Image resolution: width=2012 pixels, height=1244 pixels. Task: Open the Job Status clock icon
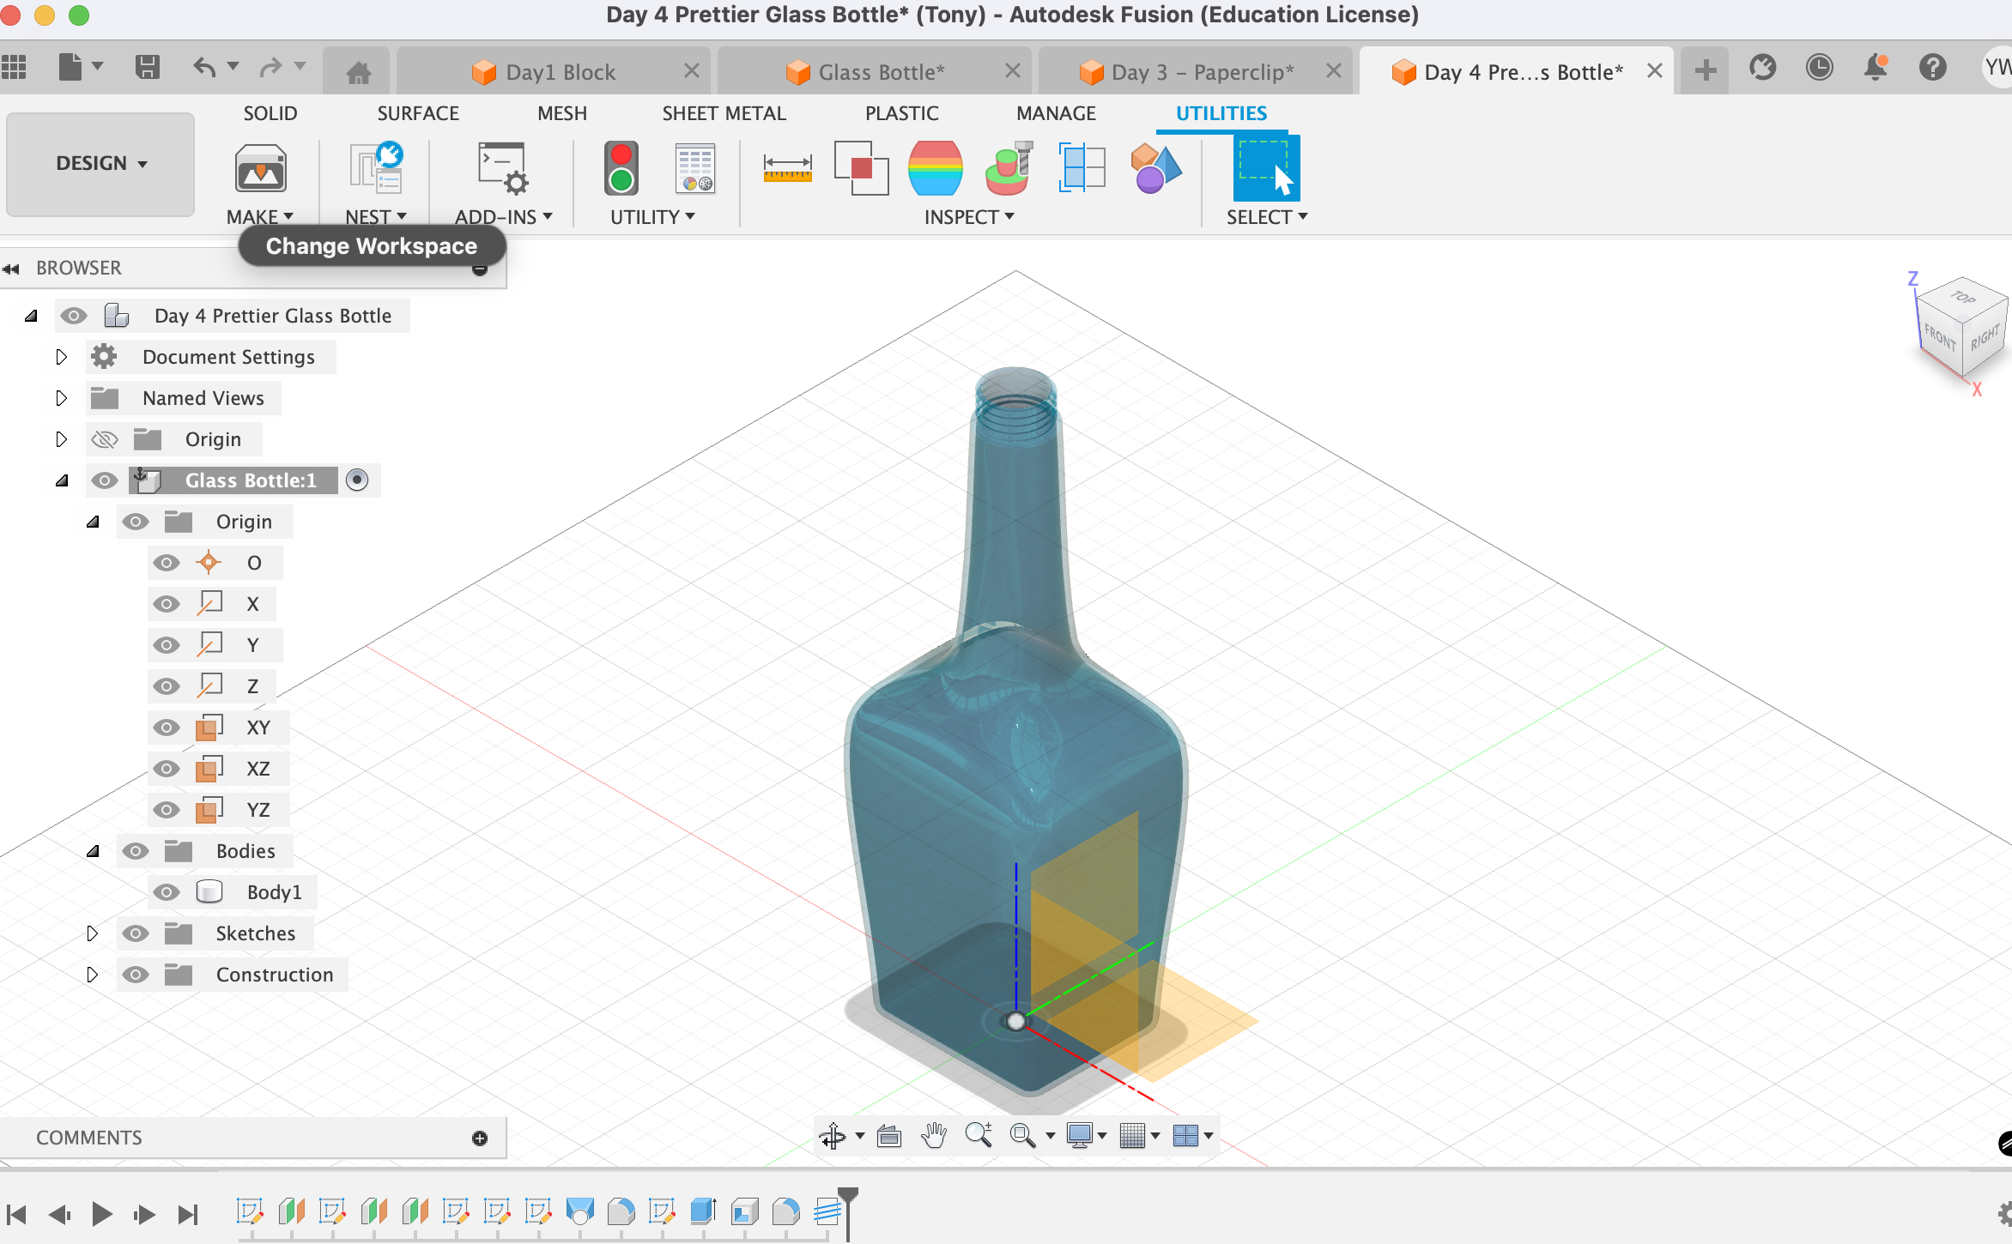coord(1819,68)
